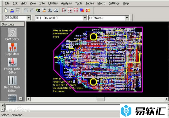Save with the floppy disk toolbar icon
This screenshot has height=118, width=169.
(x=18, y=10)
